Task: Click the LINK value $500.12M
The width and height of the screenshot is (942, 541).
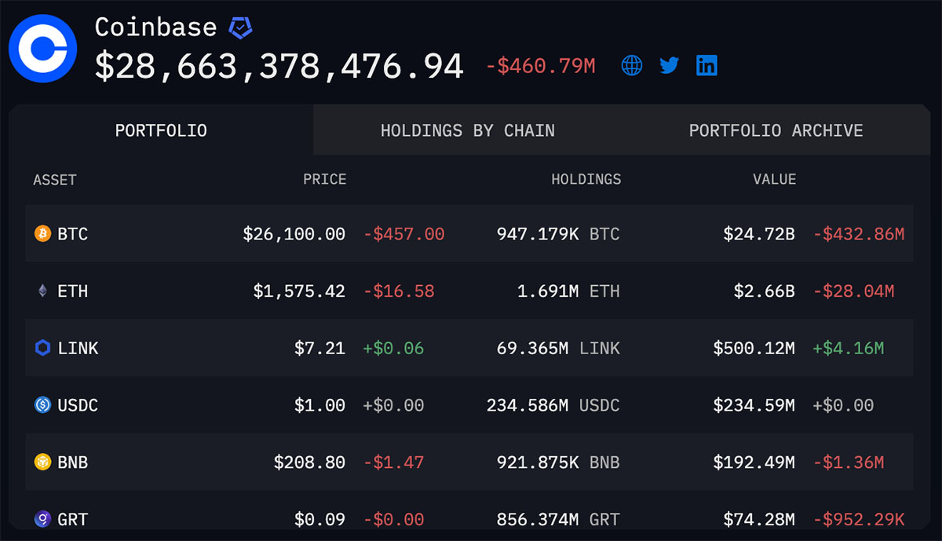Action: 754,348
